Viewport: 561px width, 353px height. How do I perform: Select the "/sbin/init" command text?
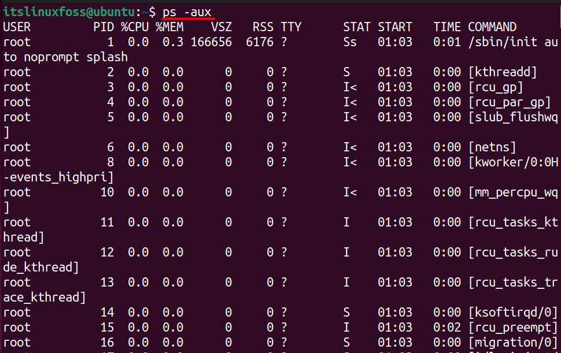(503, 42)
